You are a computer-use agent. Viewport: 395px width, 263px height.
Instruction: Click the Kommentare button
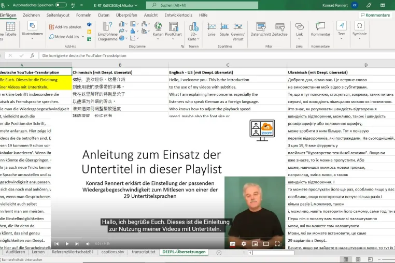pos(375,15)
